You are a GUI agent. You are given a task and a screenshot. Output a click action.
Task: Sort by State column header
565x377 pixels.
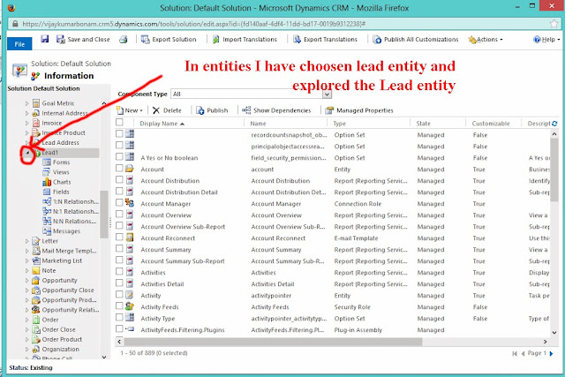coord(424,124)
